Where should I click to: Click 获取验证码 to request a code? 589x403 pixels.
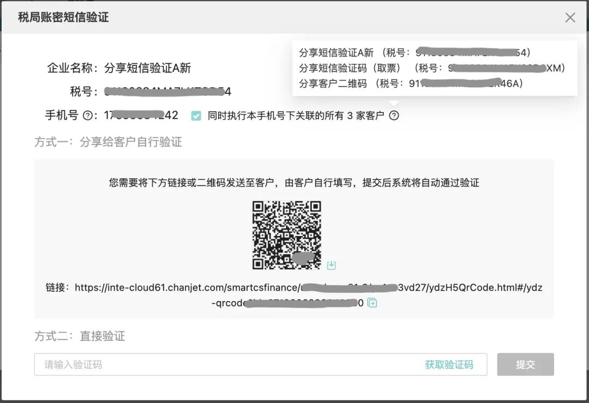pos(449,364)
